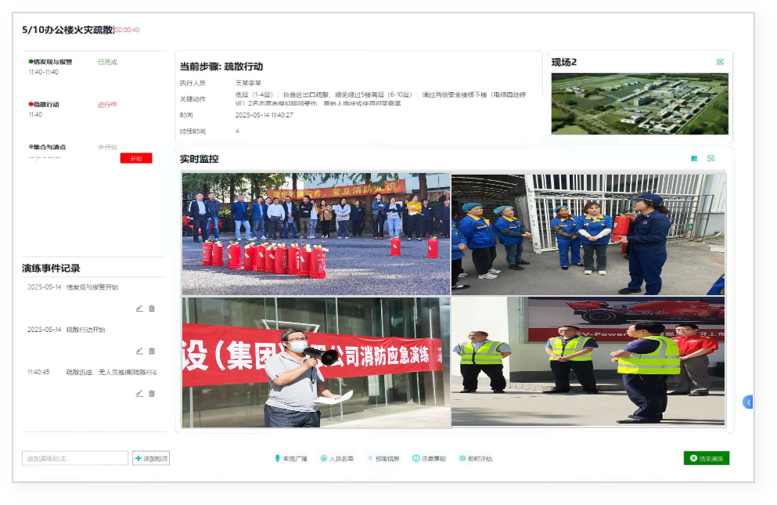Image resolution: width=777 pixels, height=505 pixels.
Task: Select the megaphone speaker monitoring feed
Action: tap(316, 362)
